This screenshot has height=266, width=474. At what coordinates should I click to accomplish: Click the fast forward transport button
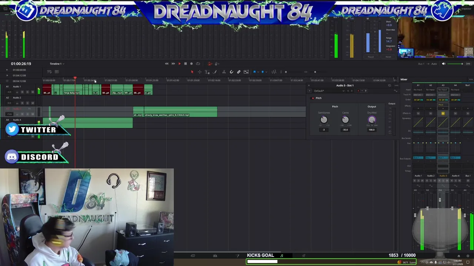coord(173,64)
